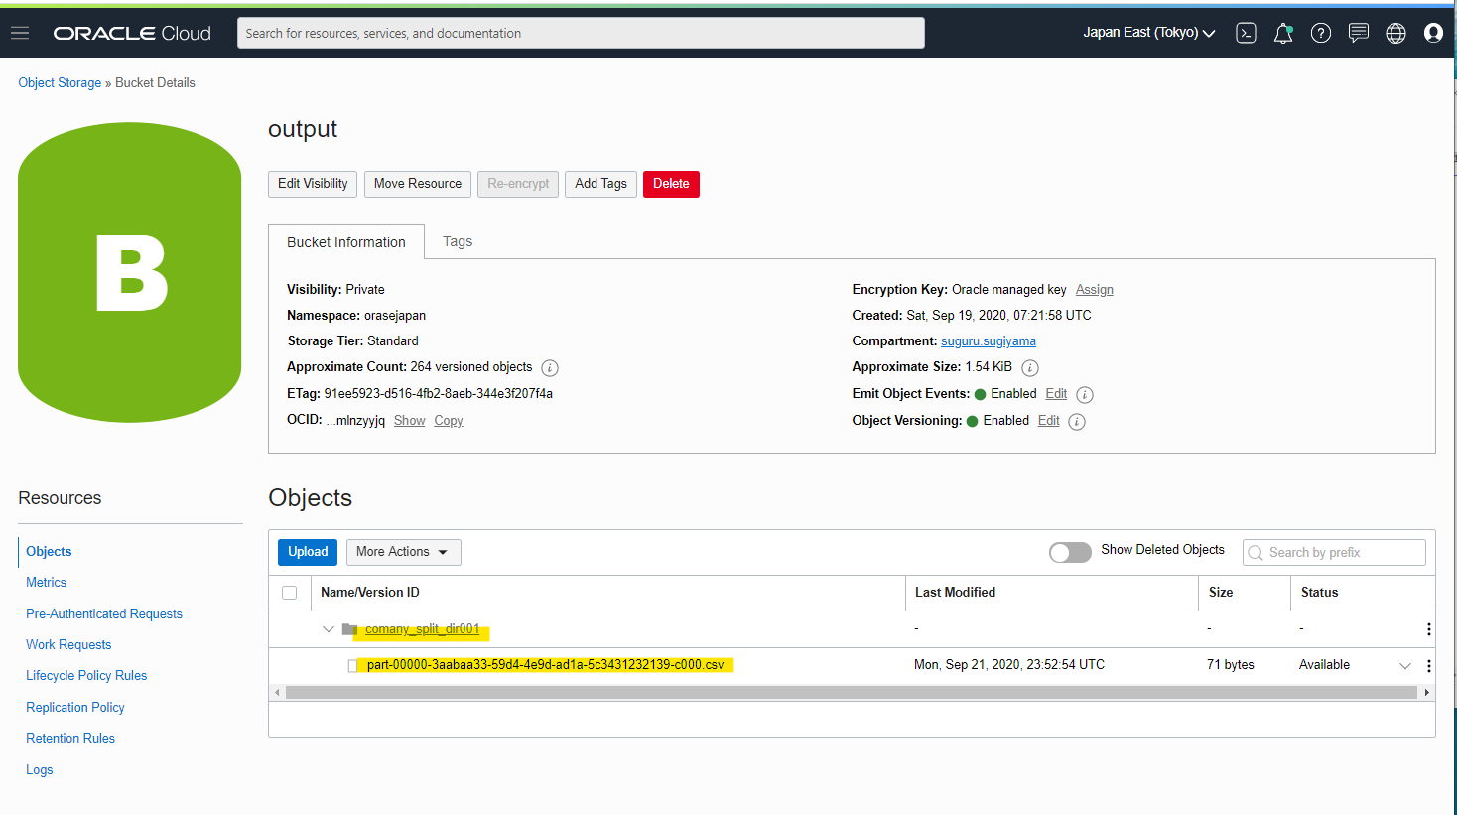
Task: Open actions menu for comany_split_dir001 folder
Action: [1428, 629]
